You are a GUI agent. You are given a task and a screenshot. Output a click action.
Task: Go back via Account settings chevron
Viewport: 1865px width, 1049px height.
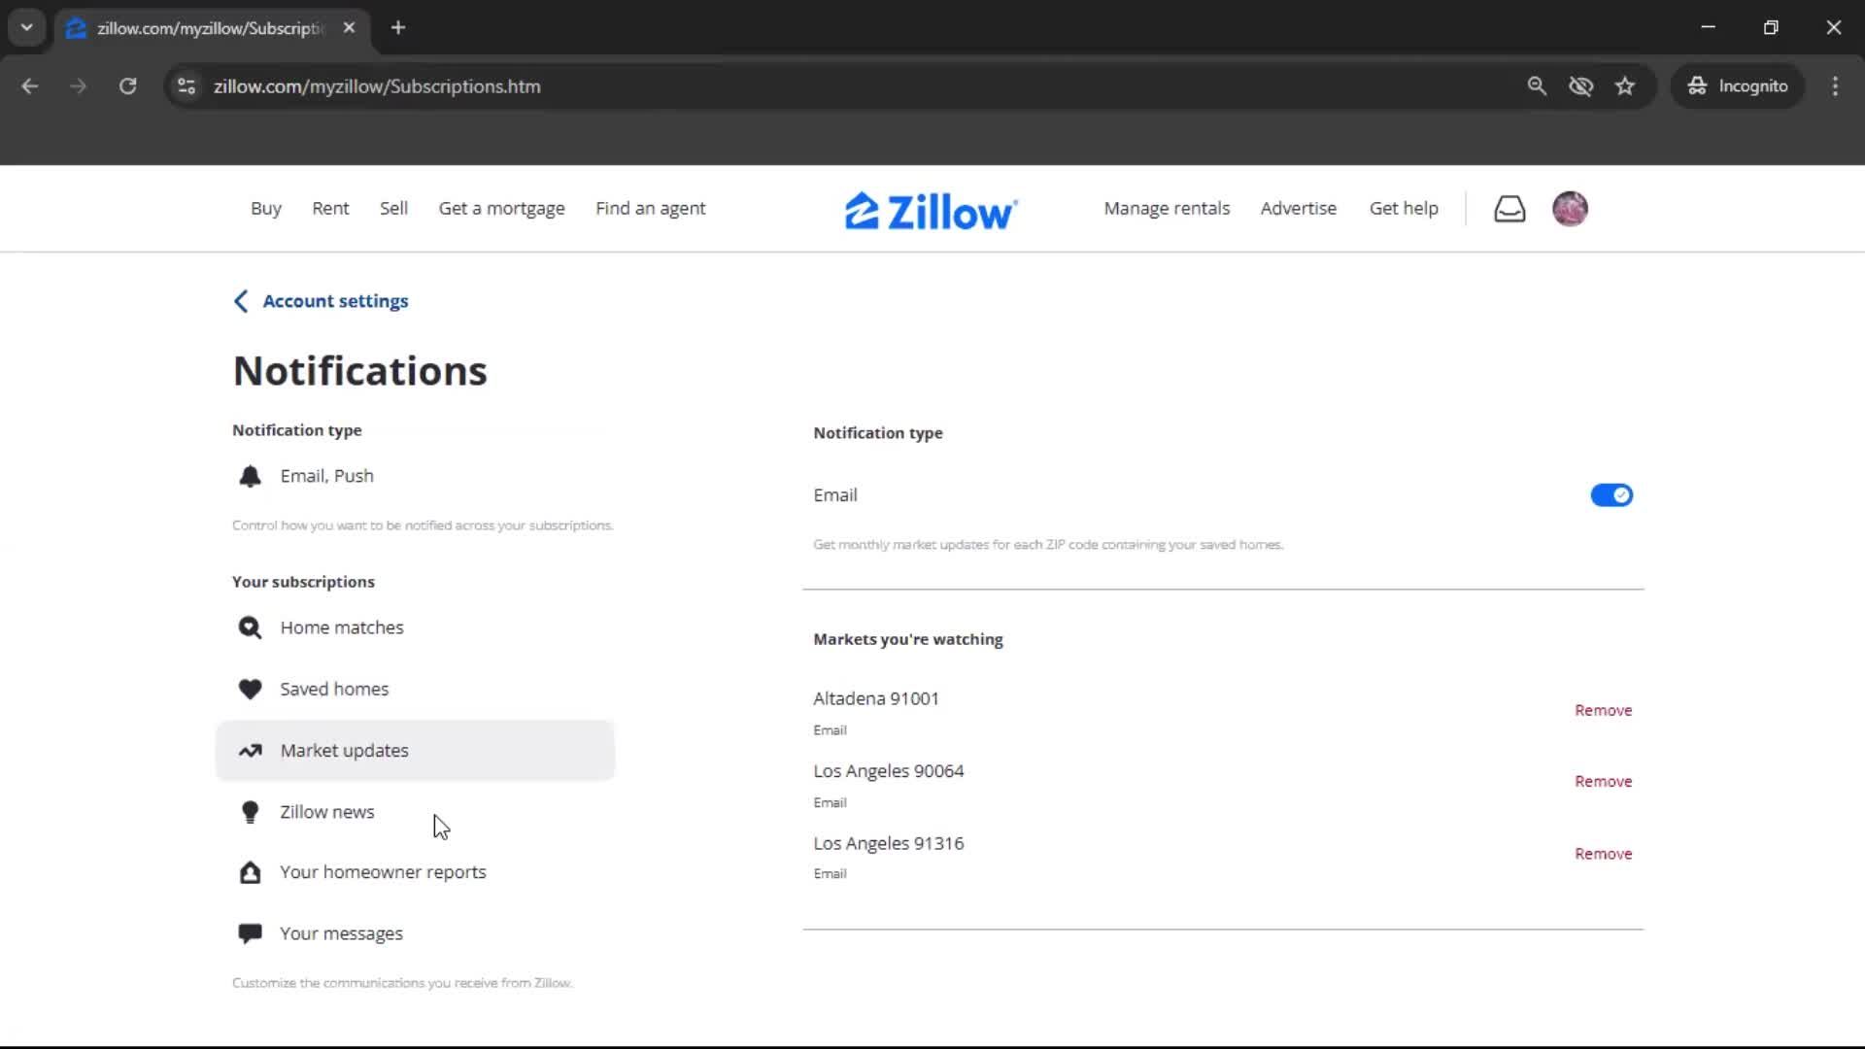tap(241, 301)
